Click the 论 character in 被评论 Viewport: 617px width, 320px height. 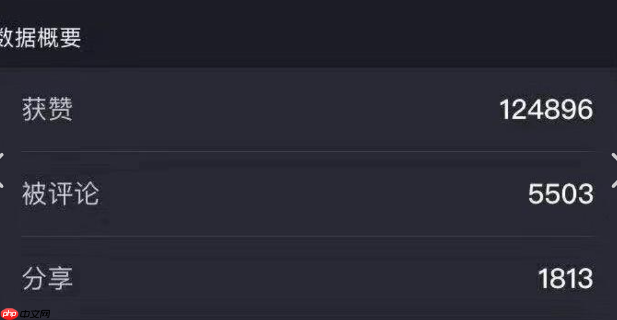(x=87, y=194)
